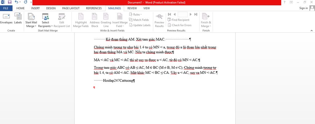The height and width of the screenshot is (124, 315).
Task: Switch to the INSERT tab
Action: (35, 8)
